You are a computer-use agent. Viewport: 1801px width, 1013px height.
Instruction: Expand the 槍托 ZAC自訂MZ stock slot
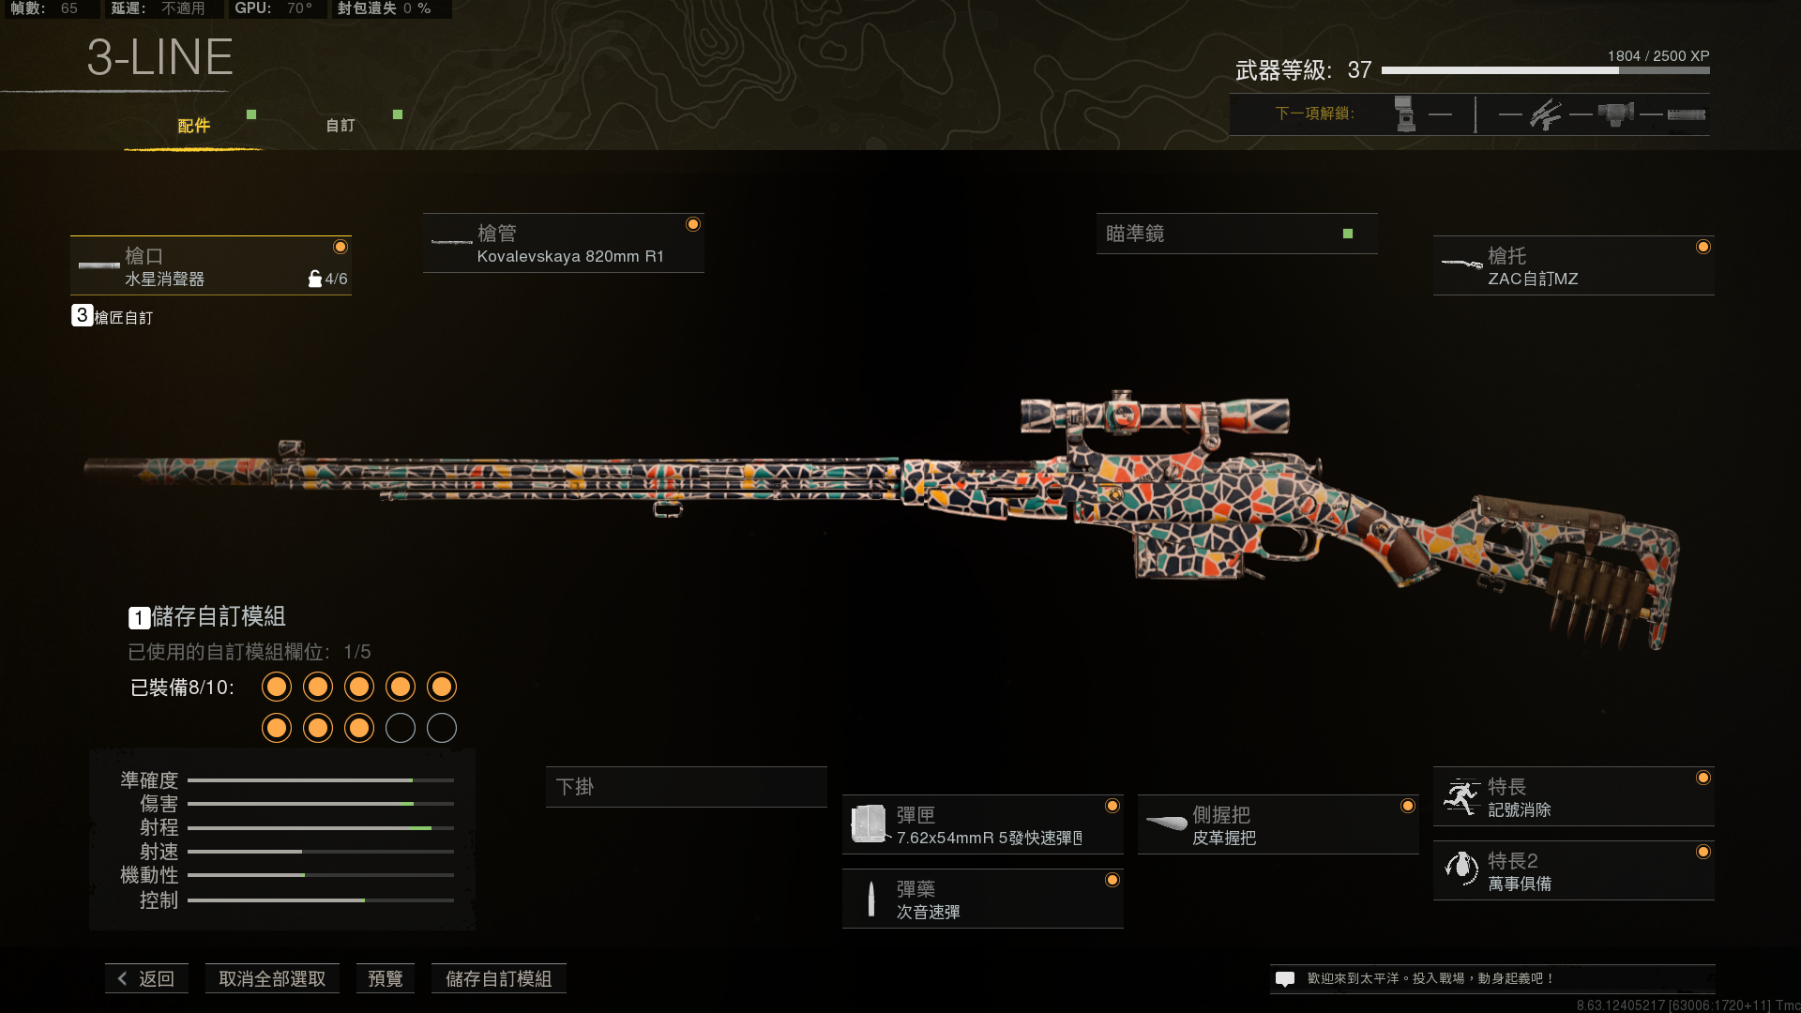coord(1573,265)
